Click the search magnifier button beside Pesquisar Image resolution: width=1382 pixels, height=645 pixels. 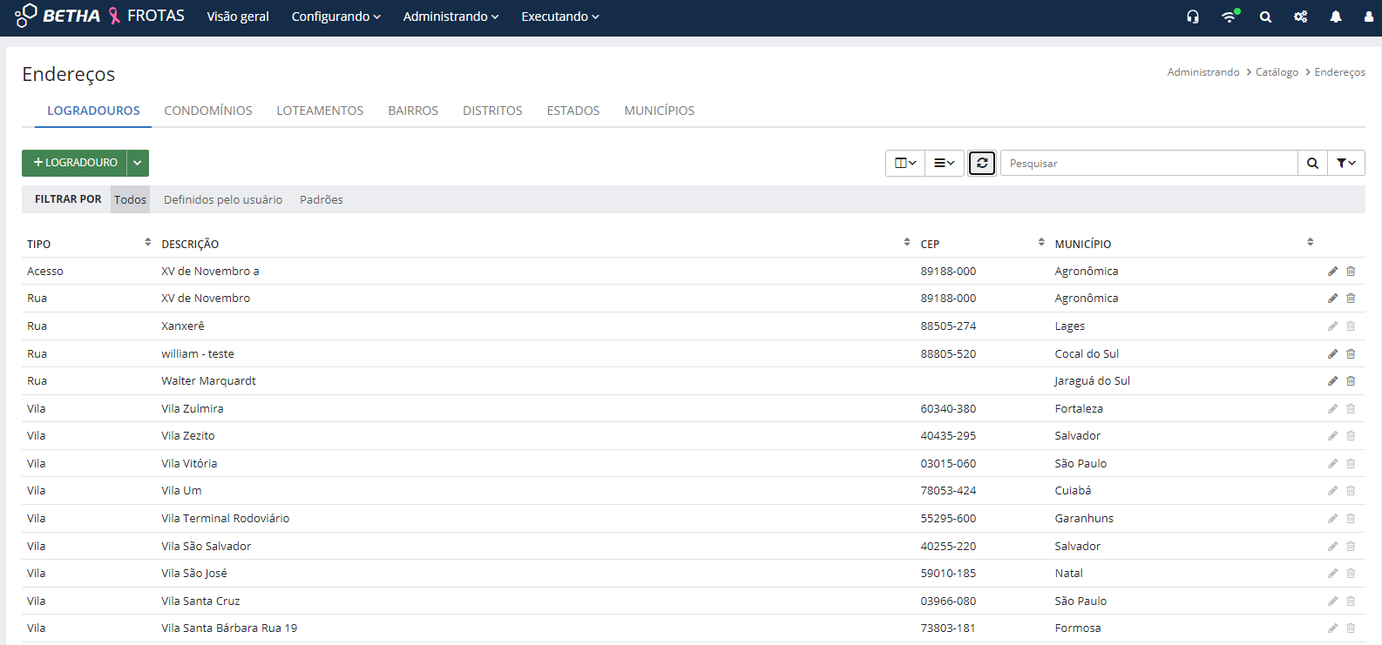[x=1312, y=163]
